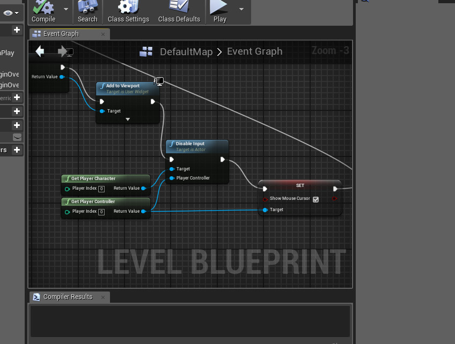Start the game with the Play button
455x344 pixels.
[219, 12]
